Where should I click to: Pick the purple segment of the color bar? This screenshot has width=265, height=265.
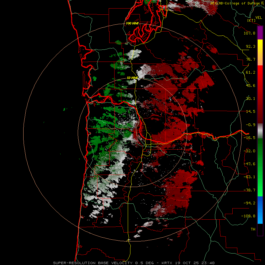pos(260,33)
